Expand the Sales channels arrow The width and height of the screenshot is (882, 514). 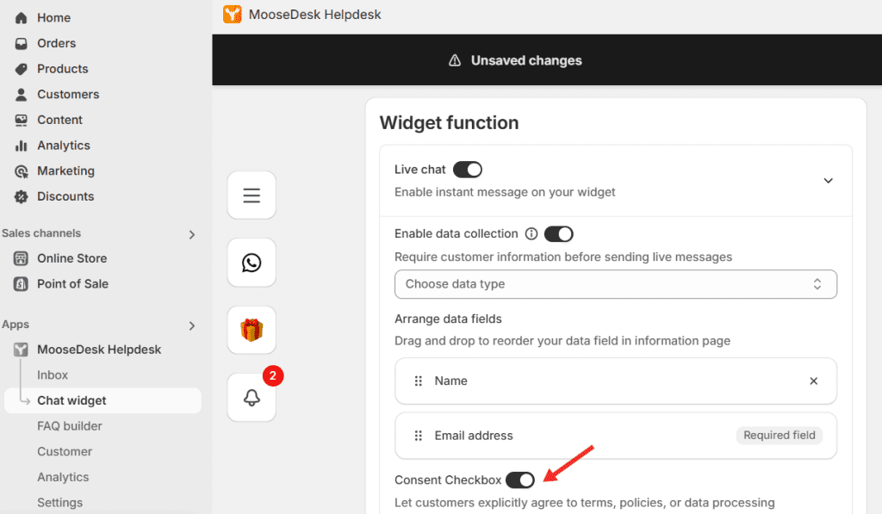[x=192, y=234]
